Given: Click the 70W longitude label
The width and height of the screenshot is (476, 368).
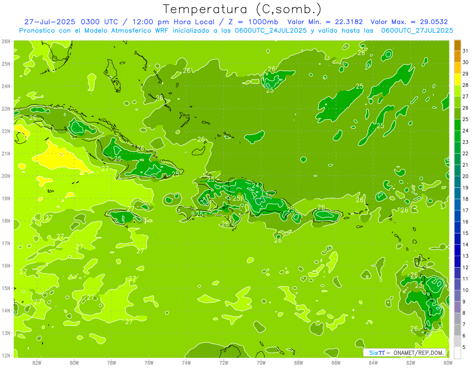Looking at the screenshot, I should (261, 362).
